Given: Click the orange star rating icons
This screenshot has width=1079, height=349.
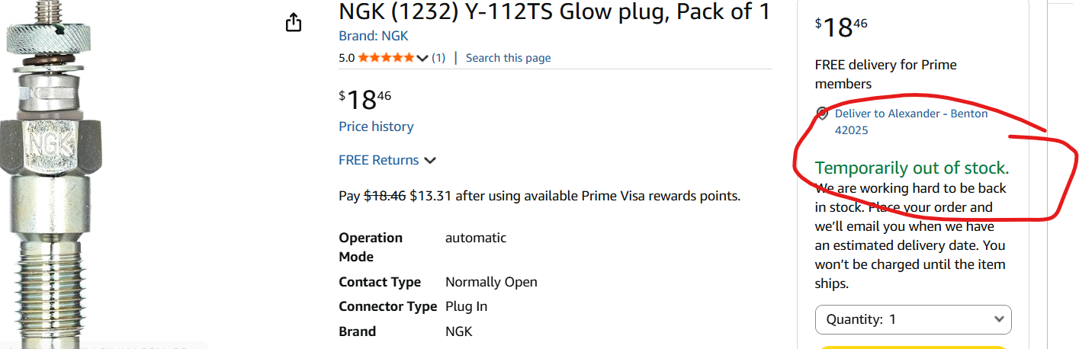Looking at the screenshot, I should click(x=386, y=58).
